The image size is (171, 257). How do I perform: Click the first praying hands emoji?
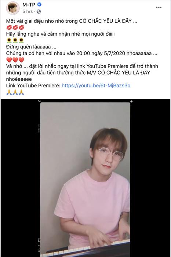pyautogui.click(x=9, y=92)
